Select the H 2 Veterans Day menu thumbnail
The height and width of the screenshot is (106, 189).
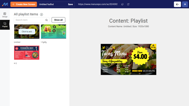point(27,53)
